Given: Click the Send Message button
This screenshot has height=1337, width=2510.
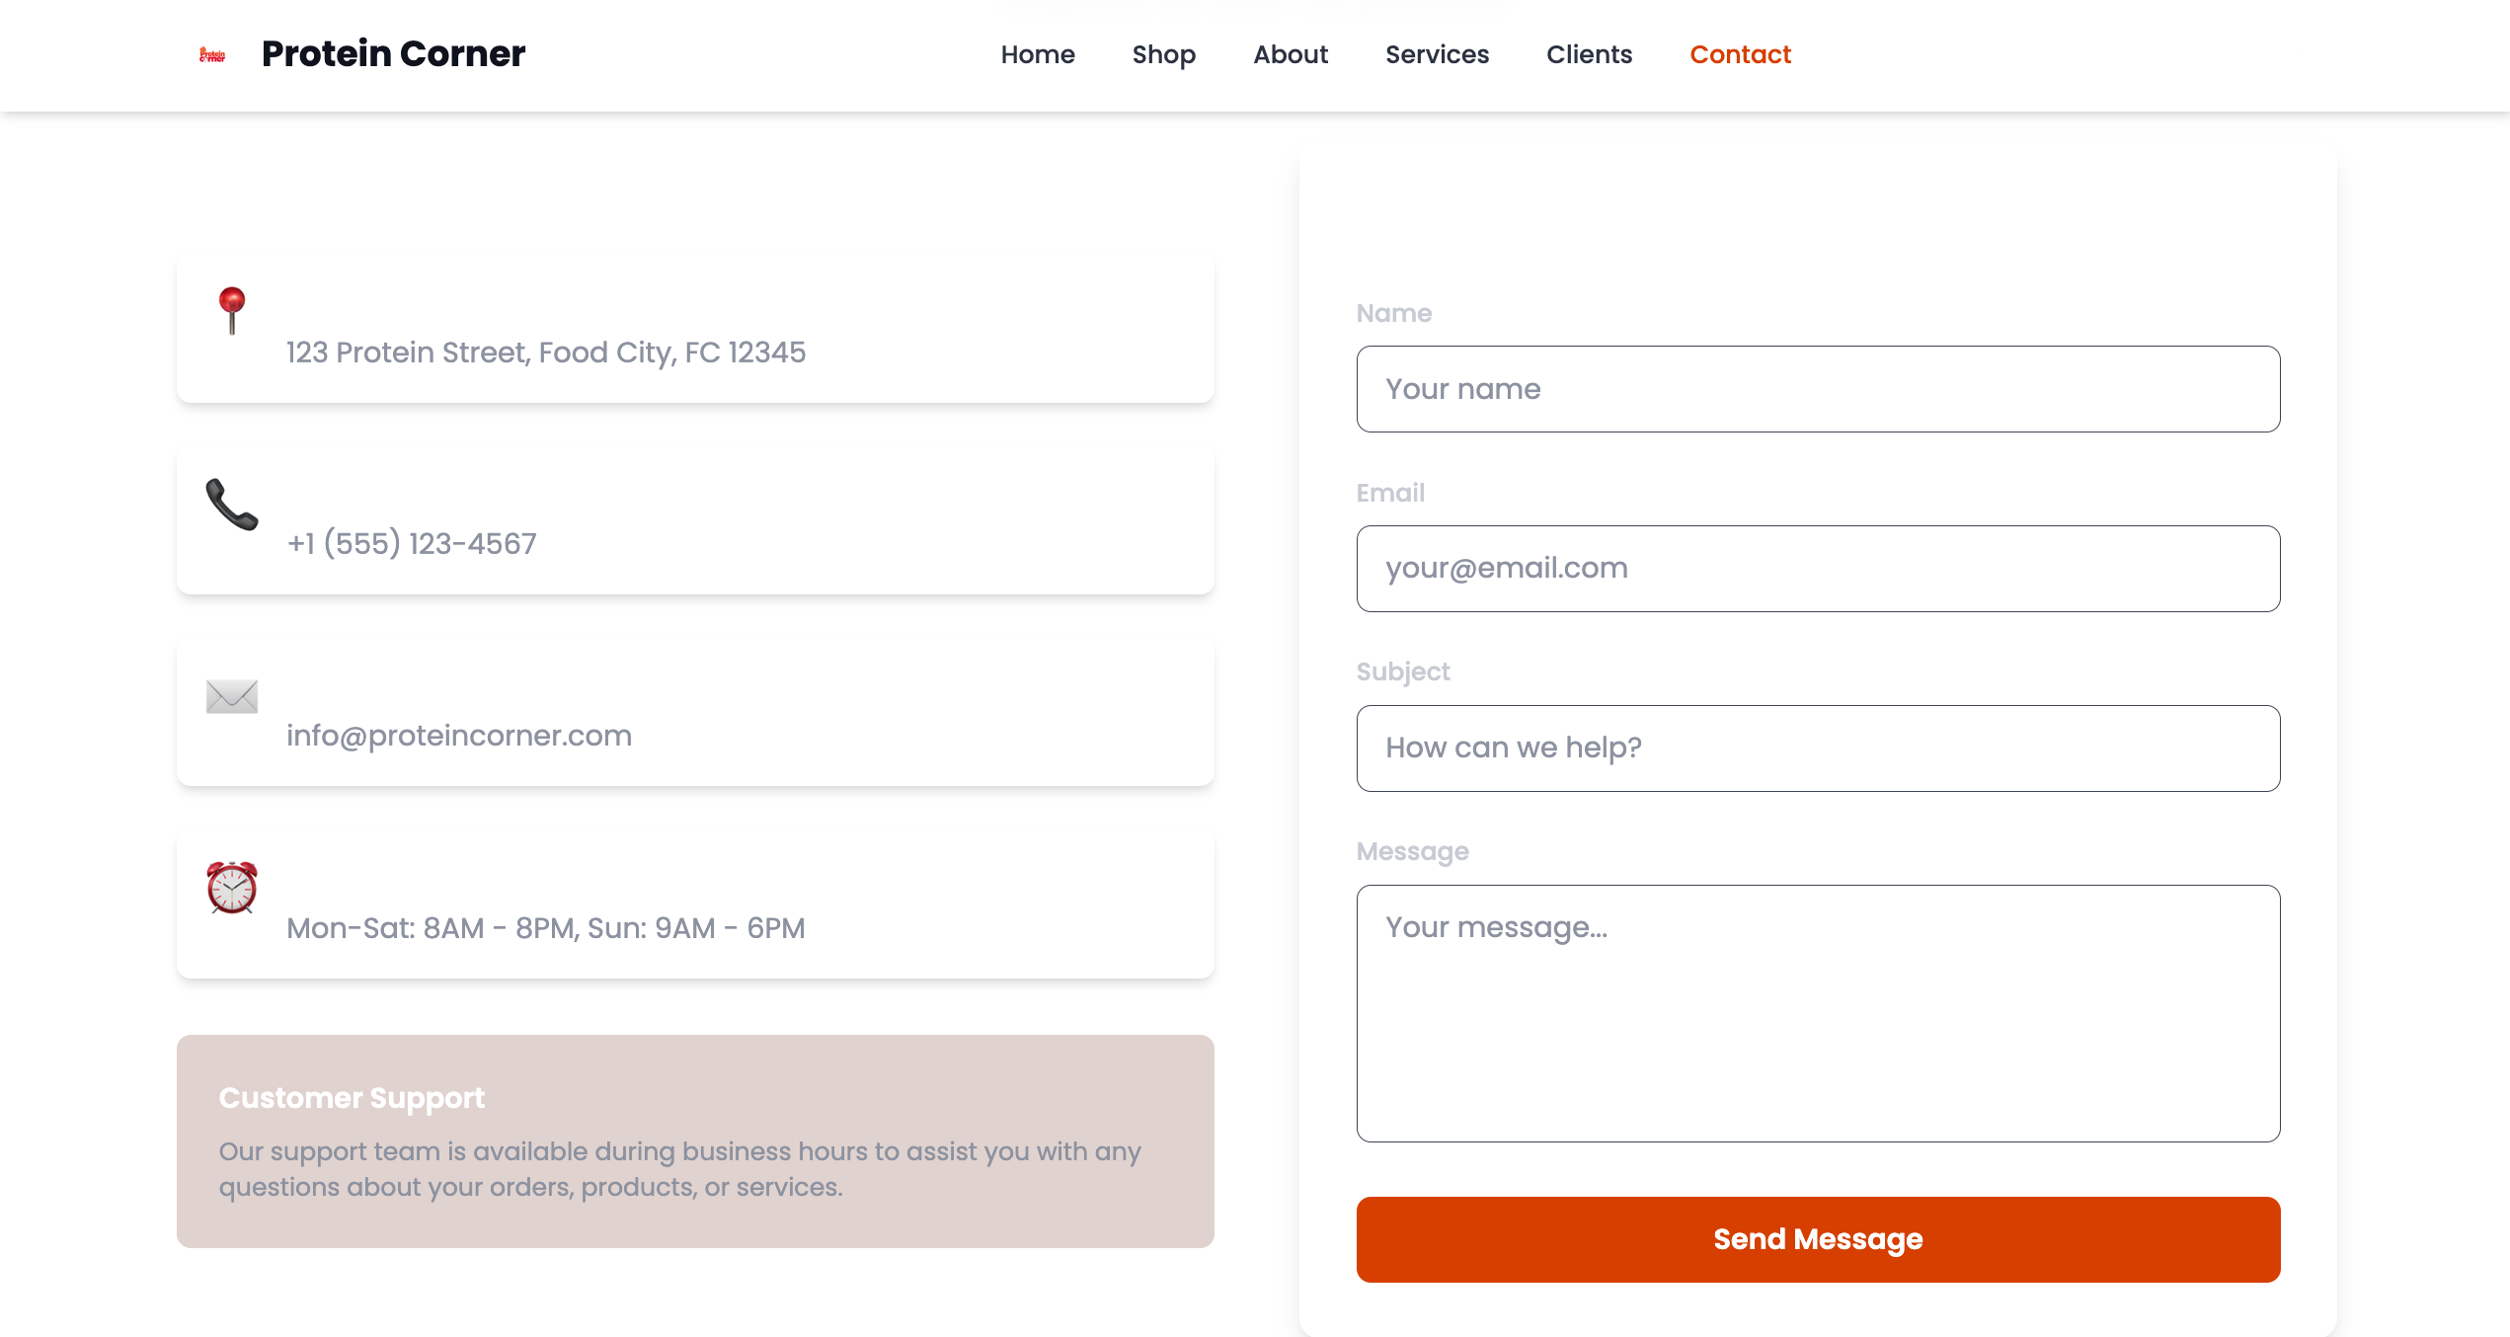Looking at the screenshot, I should click(1818, 1239).
